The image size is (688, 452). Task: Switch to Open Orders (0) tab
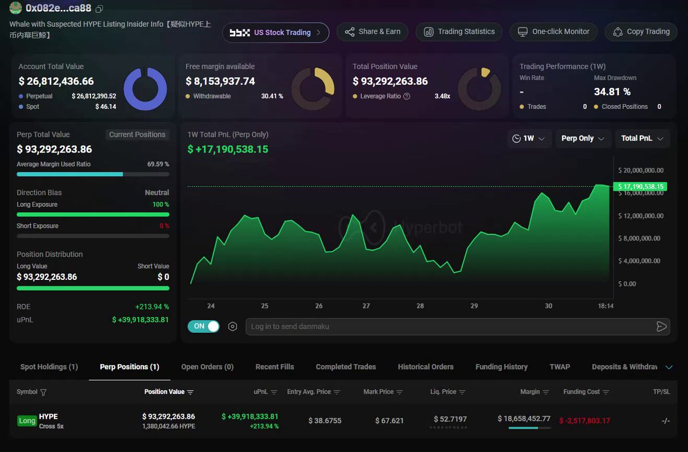pyautogui.click(x=208, y=367)
